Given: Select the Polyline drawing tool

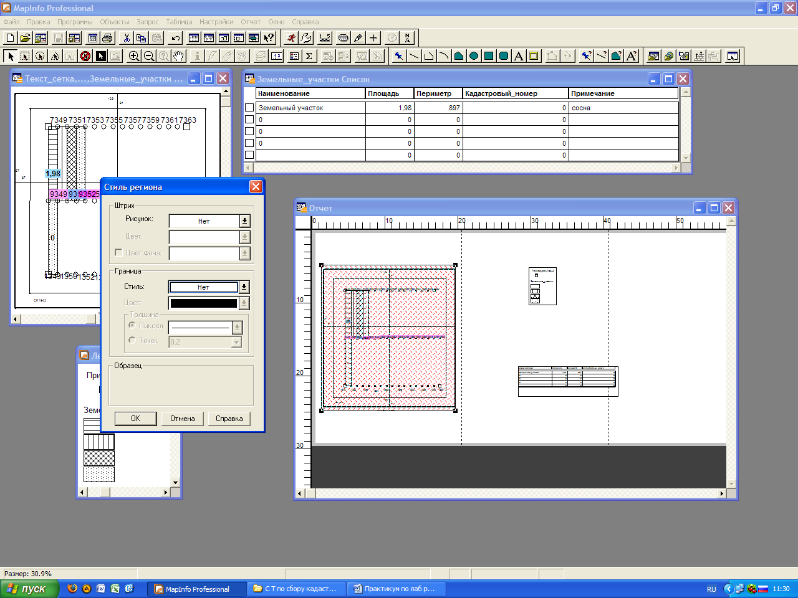Looking at the screenshot, I should 428,56.
